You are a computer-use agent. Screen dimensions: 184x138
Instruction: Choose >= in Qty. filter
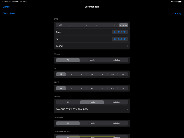coord(92,74)
